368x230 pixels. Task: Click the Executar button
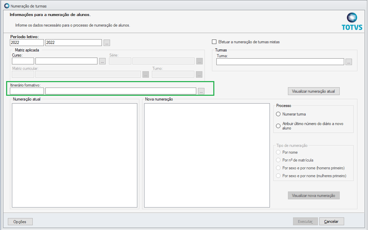(x=305, y=221)
